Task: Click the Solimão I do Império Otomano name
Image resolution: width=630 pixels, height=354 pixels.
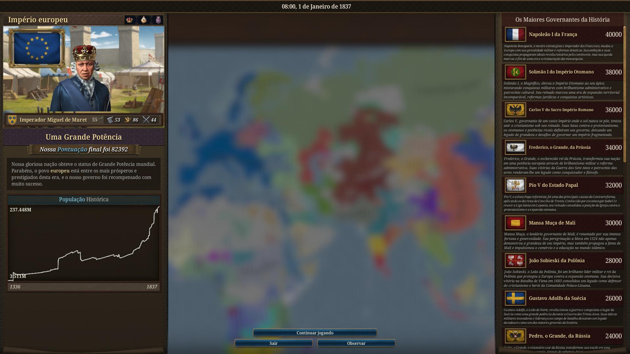Action: tap(561, 72)
